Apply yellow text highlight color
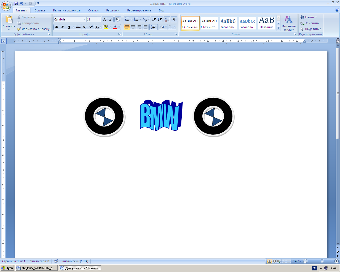This screenshot has height=272, width=340. pos(106,27)
